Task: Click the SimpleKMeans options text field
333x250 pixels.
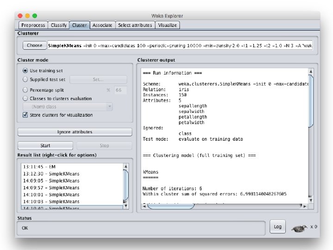Action: pos(180,45)
